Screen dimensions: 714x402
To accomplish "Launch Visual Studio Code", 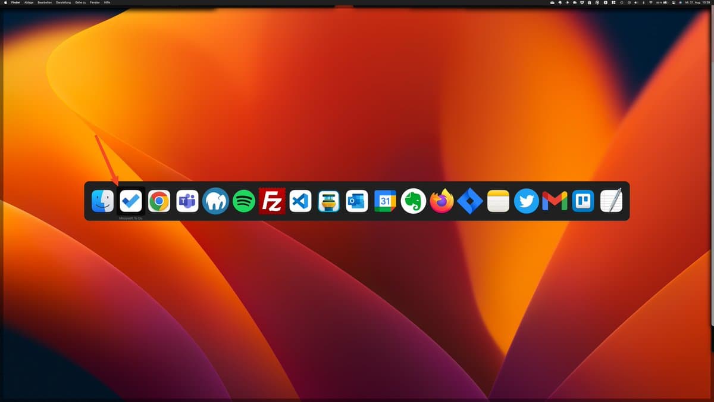I will point(300,201).
